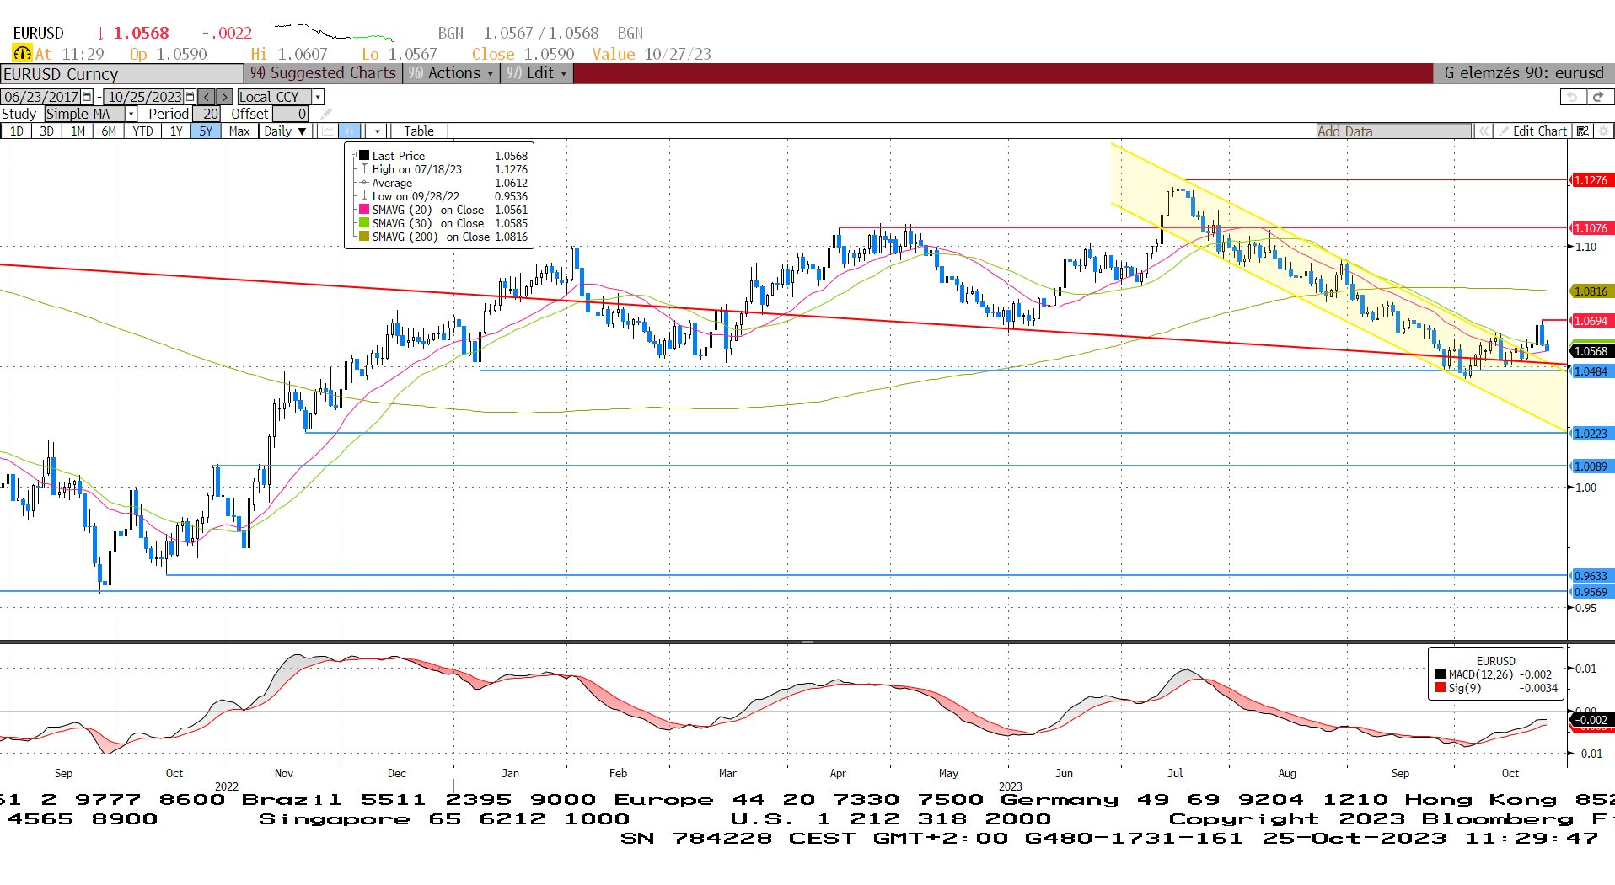This screenshot has height=885, width=1615.
Task: Select the 5Y time range
Action: click(x=206, y=131)
